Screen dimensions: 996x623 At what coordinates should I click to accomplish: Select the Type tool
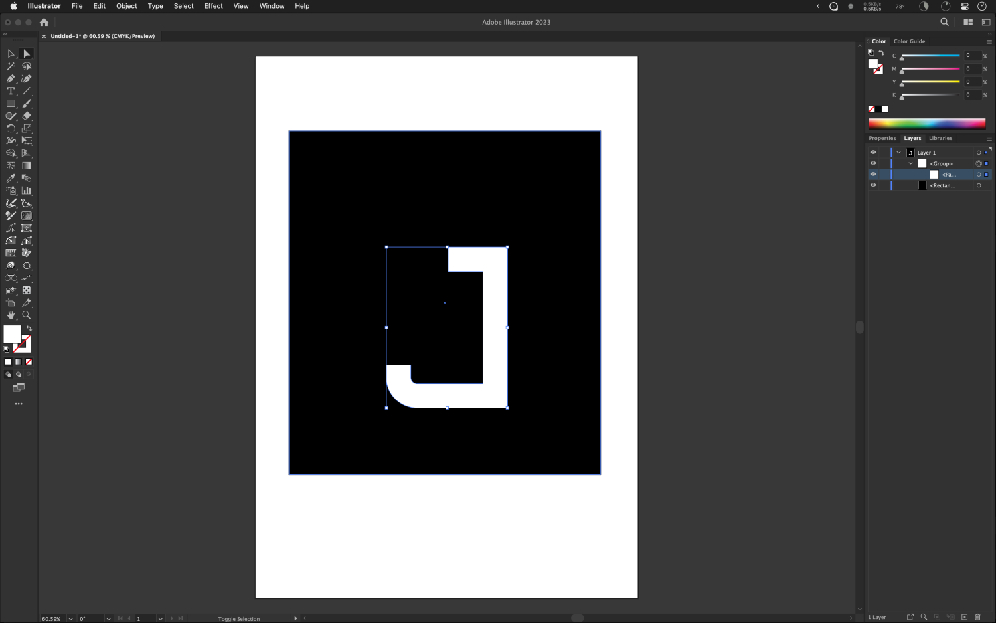(11, 91)
